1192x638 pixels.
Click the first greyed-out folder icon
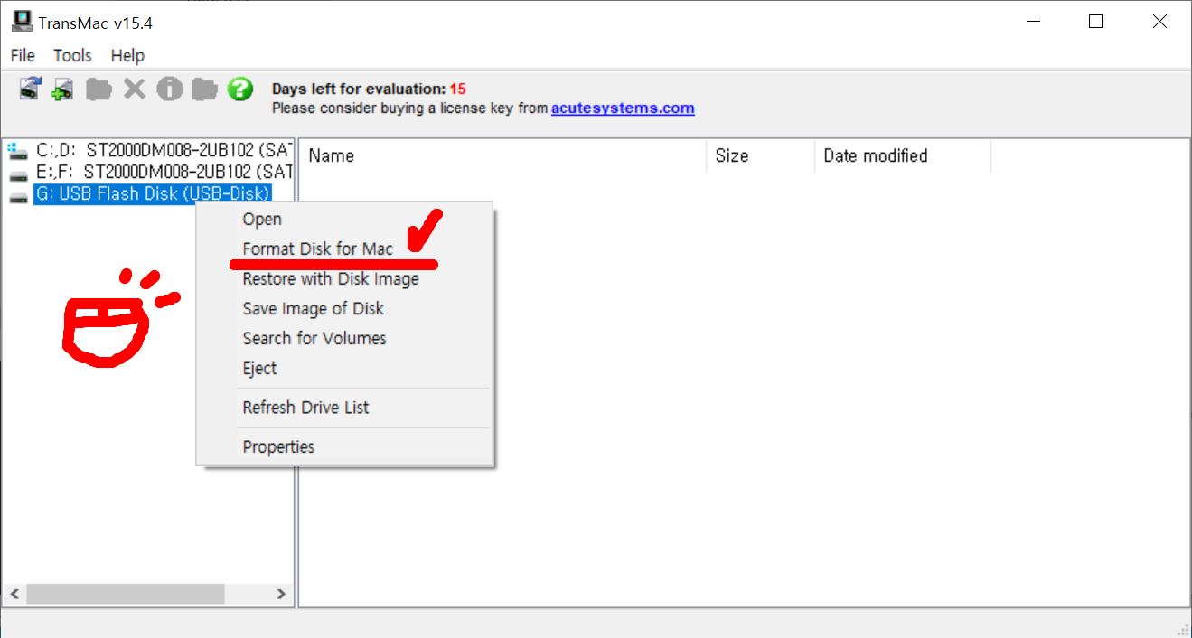tap(99, 89)
